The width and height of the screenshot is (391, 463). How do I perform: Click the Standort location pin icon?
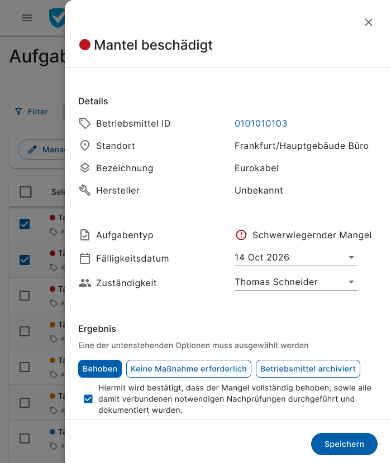point(85,146)
